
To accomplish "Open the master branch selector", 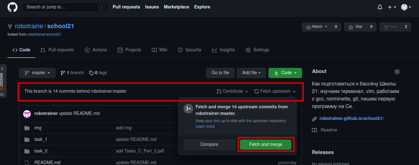I will (x=37, y=73).
